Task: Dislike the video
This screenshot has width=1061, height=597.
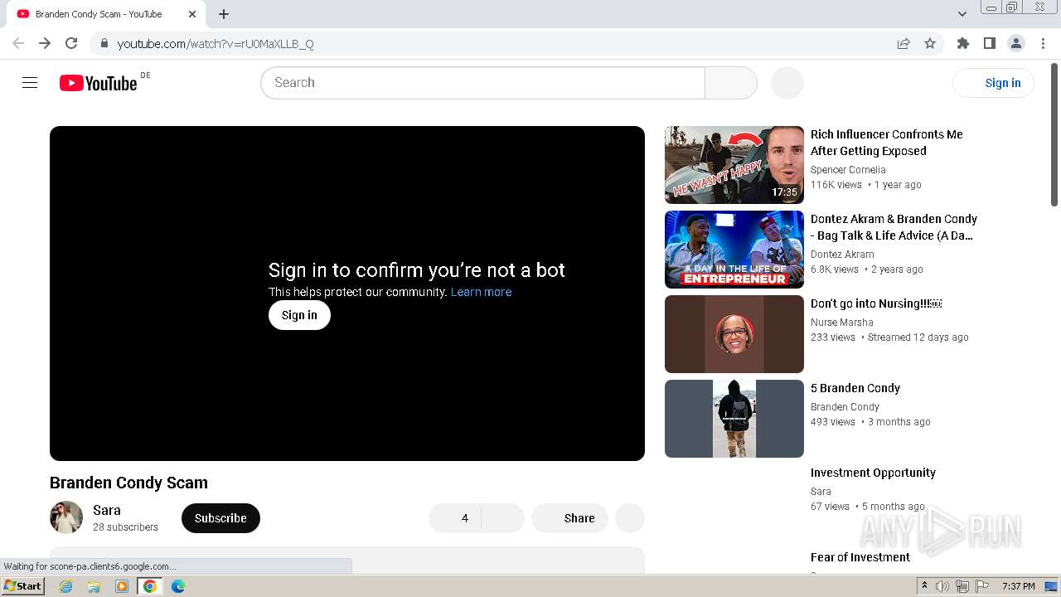Action: [503, 518]
